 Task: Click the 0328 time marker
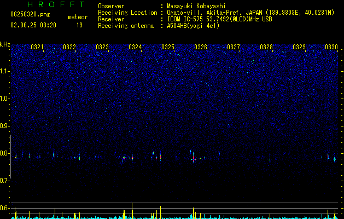[266, 47]
